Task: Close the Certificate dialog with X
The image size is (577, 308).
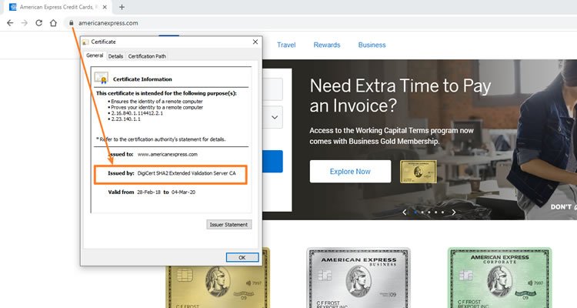Action: pyautogui.click(x=255, y=42)
